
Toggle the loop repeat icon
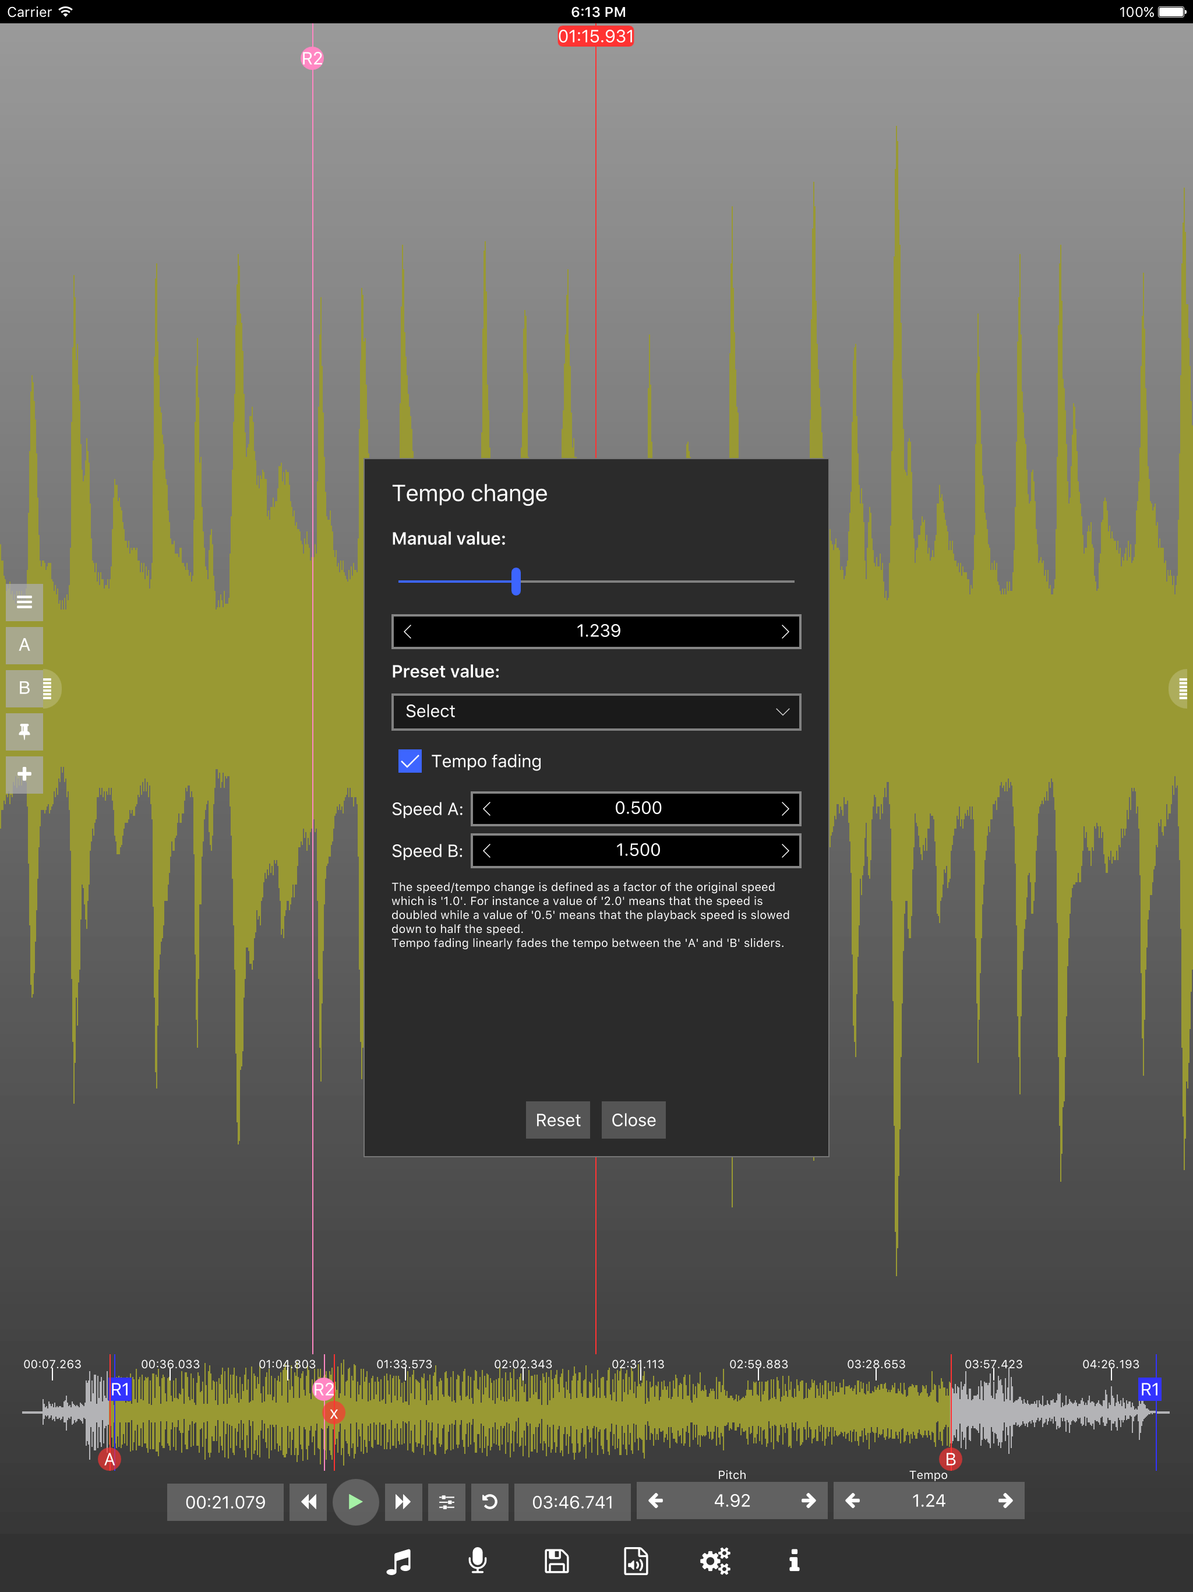tap(490, 1501)
